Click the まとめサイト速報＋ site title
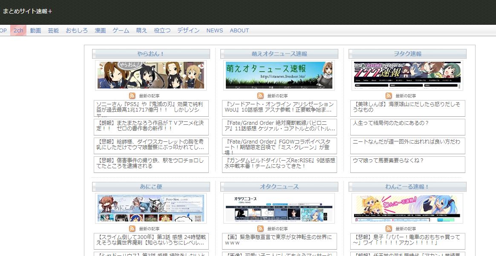 (x=27, y=12)
